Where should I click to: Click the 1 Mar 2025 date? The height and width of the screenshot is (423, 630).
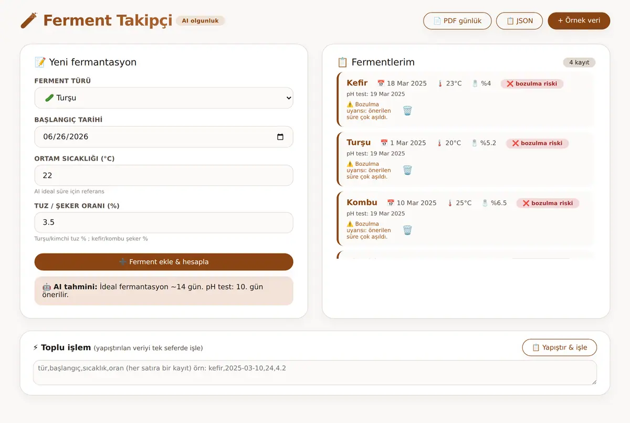click(403, 143)
